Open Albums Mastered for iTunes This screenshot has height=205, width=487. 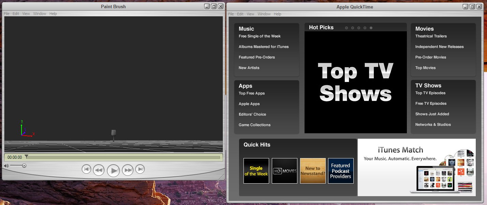(264, 47)
